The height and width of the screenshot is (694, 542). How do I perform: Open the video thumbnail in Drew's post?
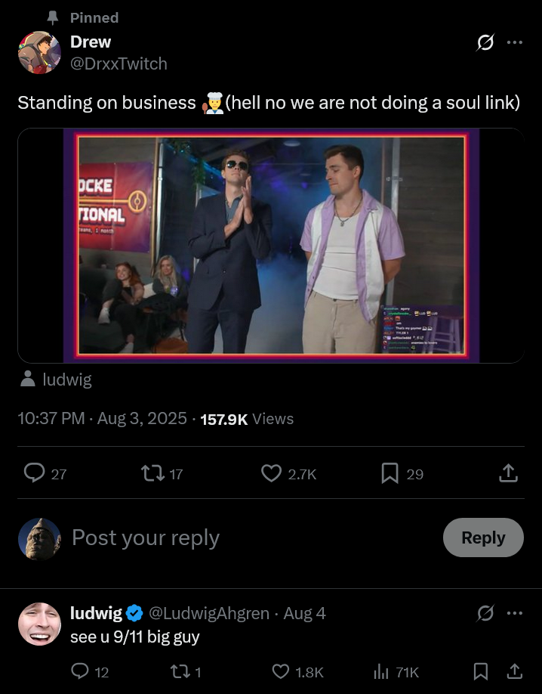click(271, 245)
